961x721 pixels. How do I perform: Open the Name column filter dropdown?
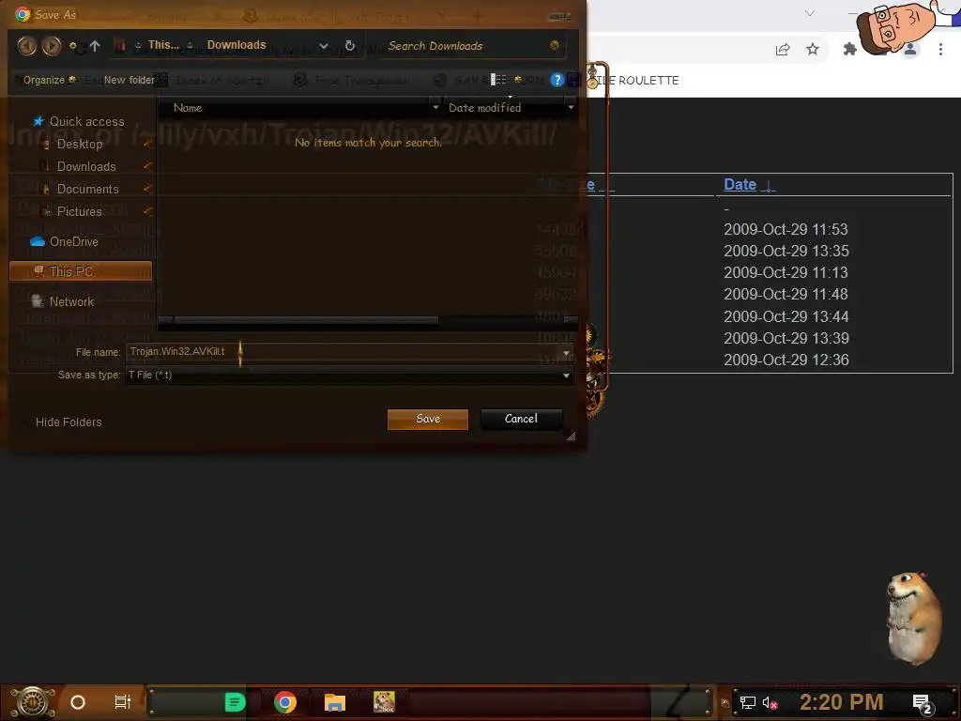coord(435,108)
